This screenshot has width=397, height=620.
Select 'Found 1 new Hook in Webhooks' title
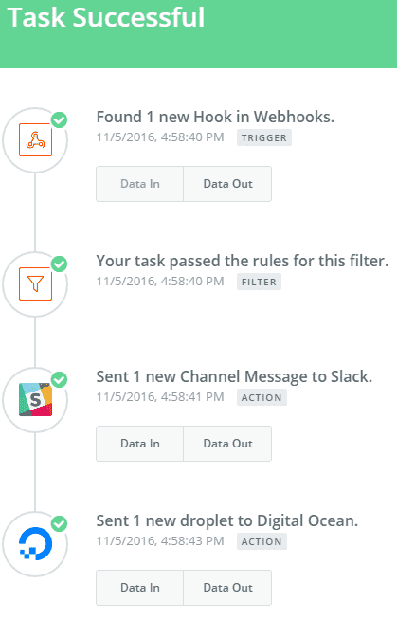(x=215, y=117)
